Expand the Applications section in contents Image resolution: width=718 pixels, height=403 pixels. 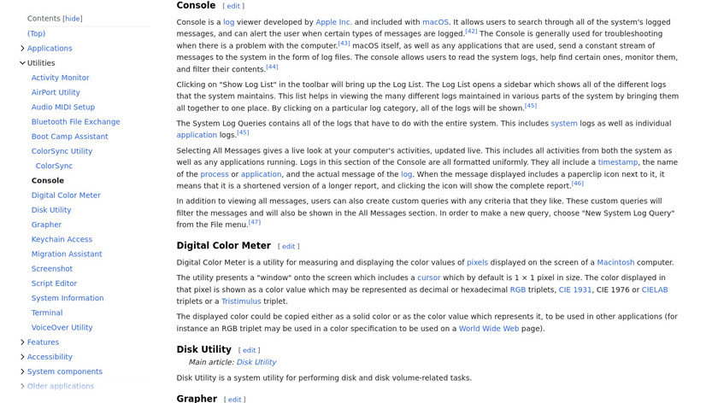click(x=22, y=48)
